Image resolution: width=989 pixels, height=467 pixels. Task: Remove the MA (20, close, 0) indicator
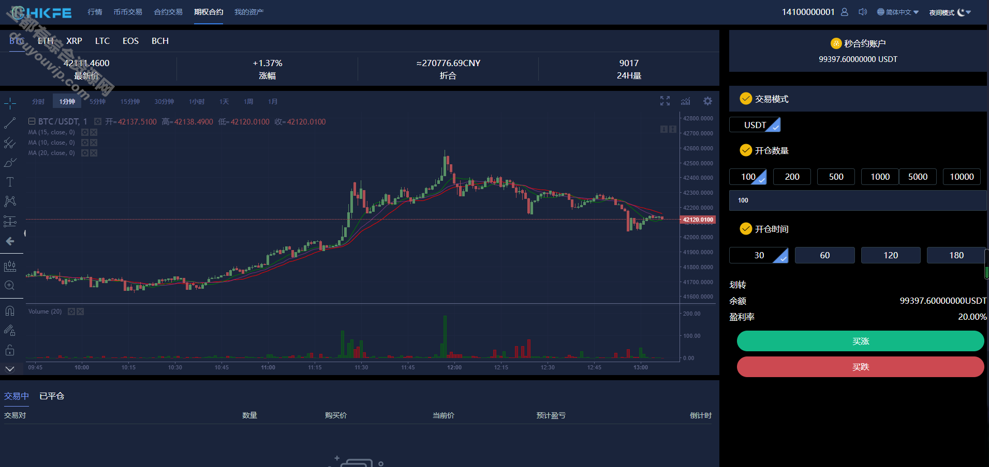pyautogui.click(x=94, y=153)
